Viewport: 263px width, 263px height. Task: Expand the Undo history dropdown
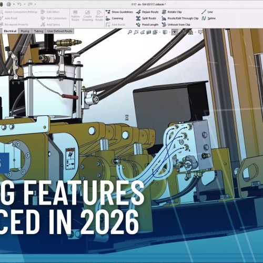coord(24,4)
